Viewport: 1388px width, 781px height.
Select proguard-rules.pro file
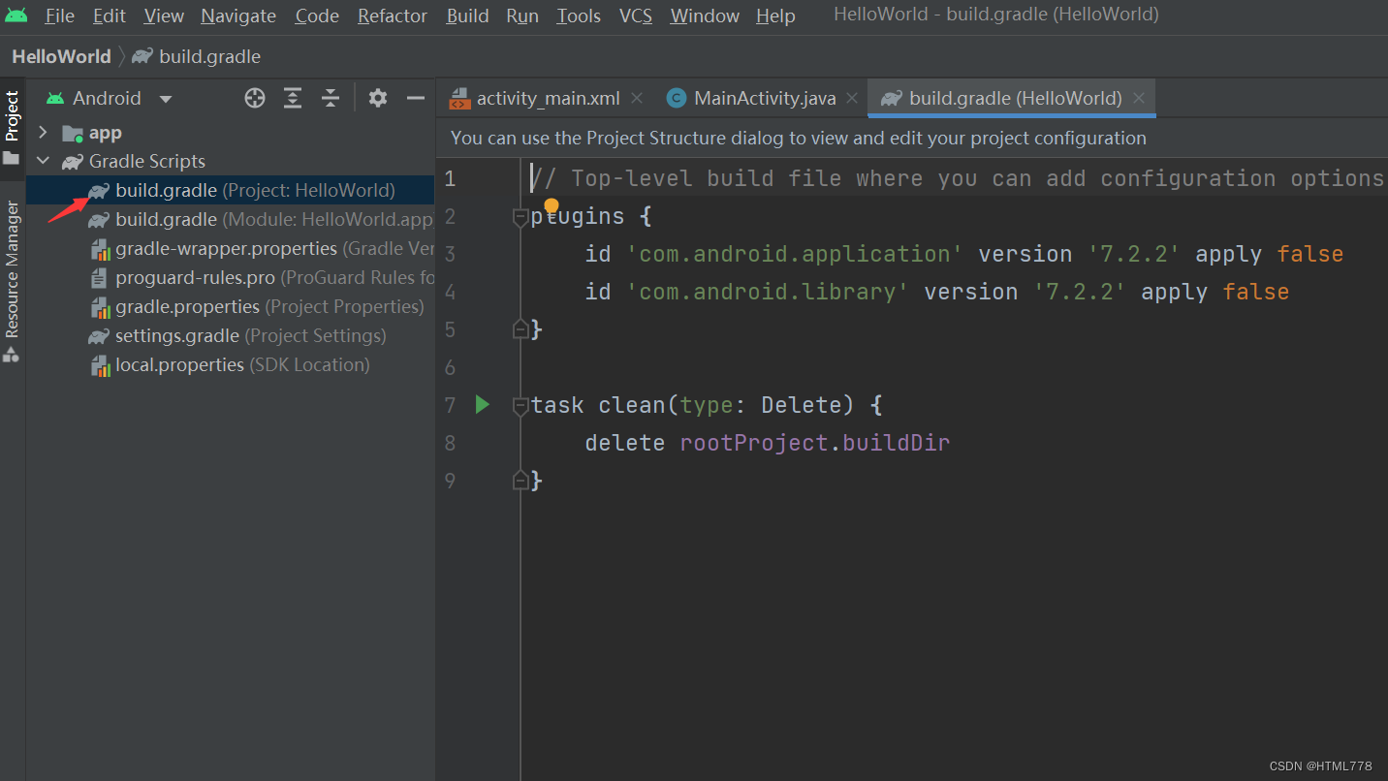pos(231,277)
